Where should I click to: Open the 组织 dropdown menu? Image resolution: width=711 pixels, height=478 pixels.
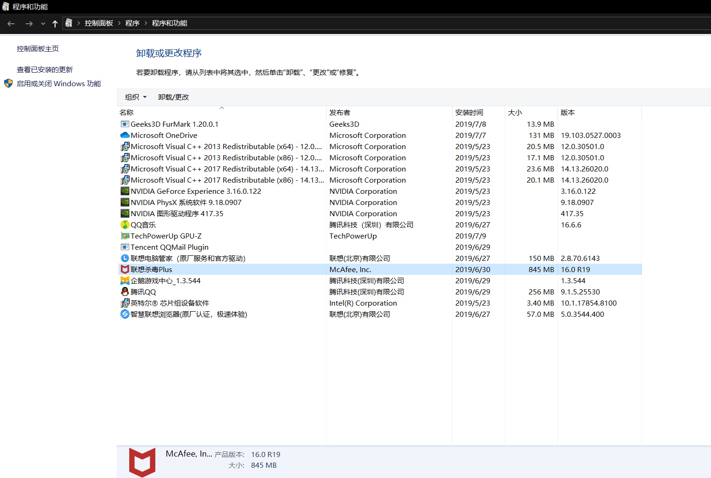(136, 97)
